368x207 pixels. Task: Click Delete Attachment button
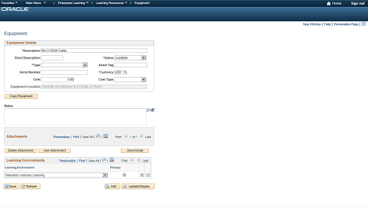[21, 151]
